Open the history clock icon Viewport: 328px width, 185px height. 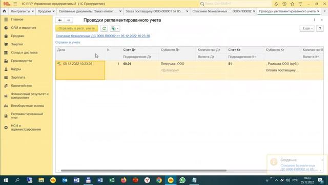284,4
